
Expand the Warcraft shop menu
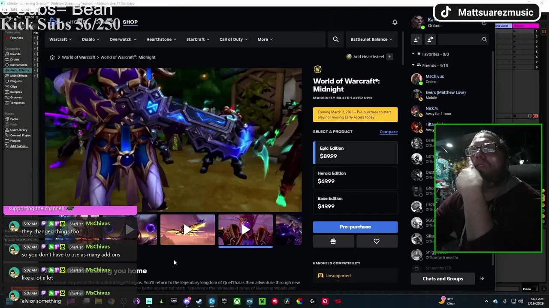pos(60,39)
